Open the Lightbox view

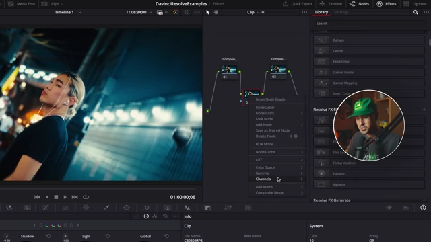415,4
